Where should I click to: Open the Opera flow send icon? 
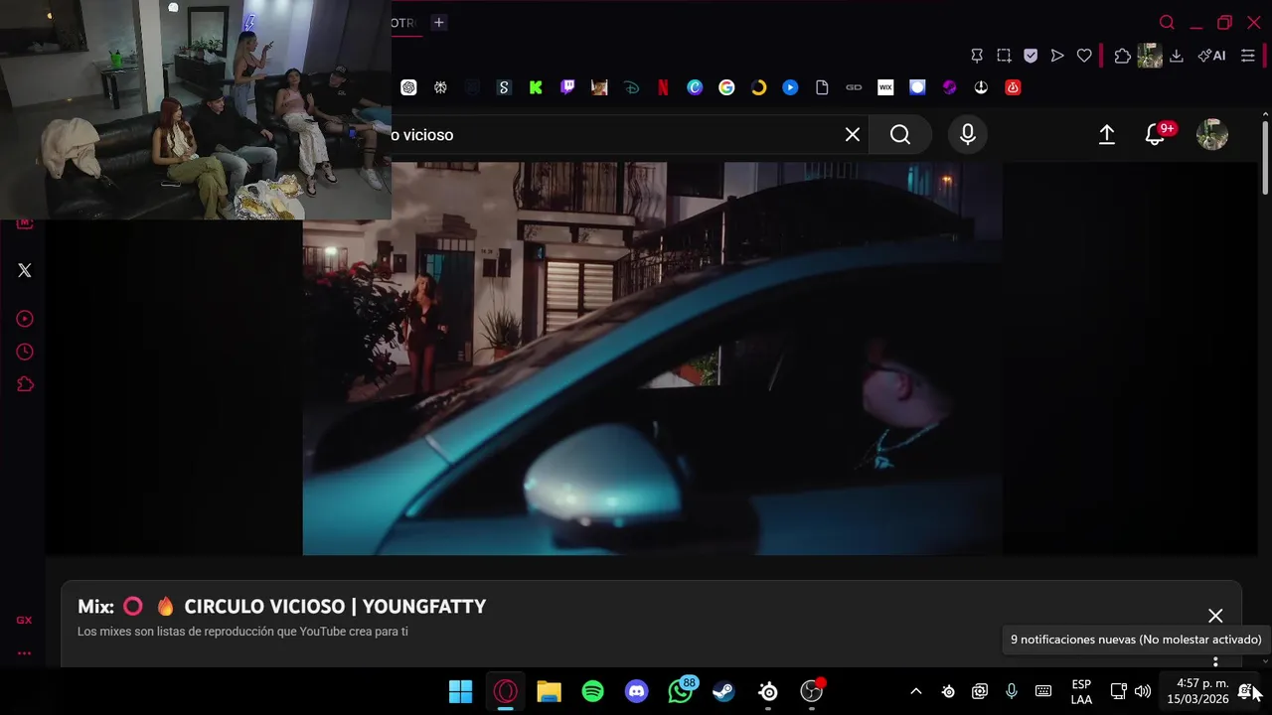click(x=1057, y=56)
